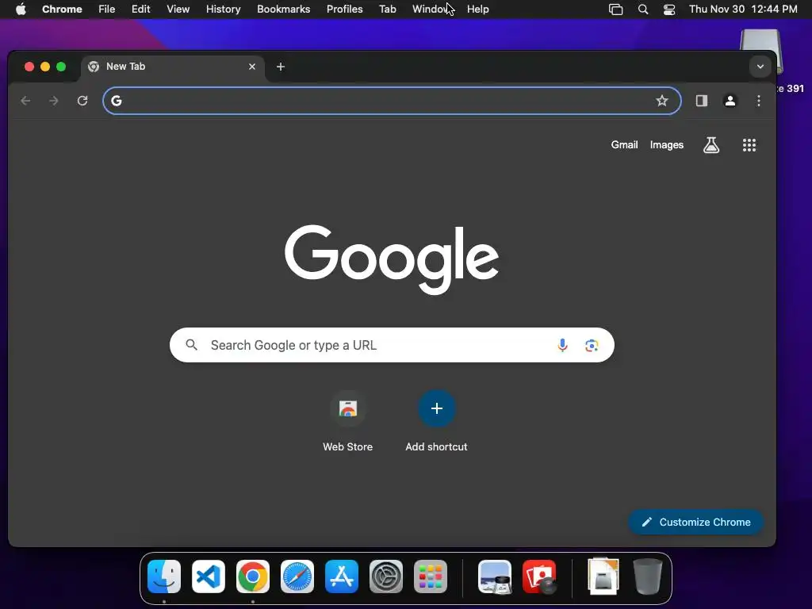Open the Bookmarks menu
The width and height of the screenshot is (812, 609).
(x=284, y=10)
